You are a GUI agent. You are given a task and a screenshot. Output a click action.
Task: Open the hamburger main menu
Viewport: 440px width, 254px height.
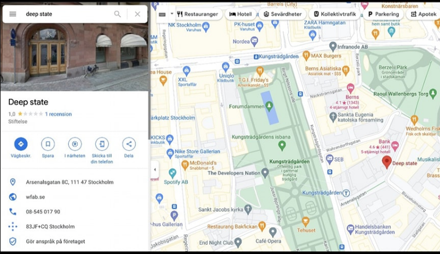(x=12, y=14)
